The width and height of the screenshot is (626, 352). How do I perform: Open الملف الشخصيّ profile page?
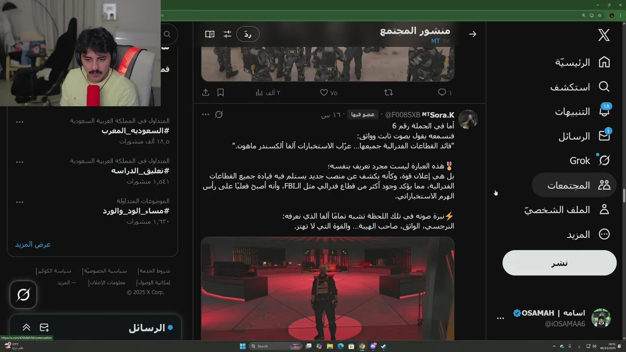567,210
